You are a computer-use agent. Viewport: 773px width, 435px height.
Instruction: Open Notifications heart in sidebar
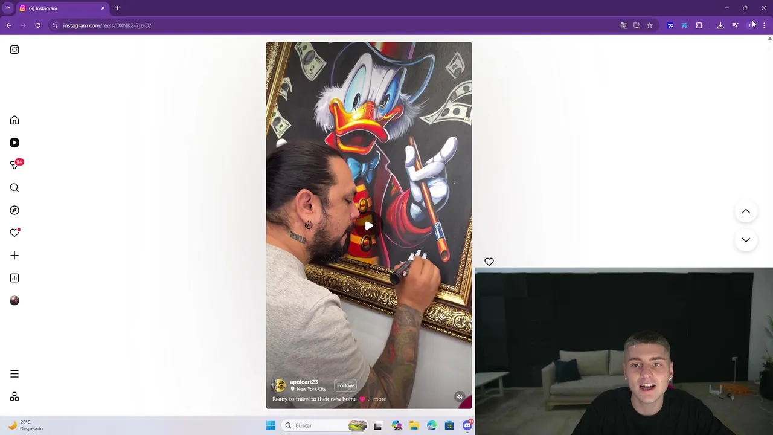tap(14, 233)
